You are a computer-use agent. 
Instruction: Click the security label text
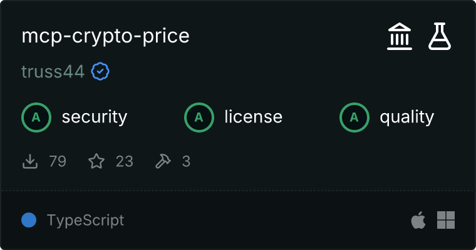coord(95,117)
